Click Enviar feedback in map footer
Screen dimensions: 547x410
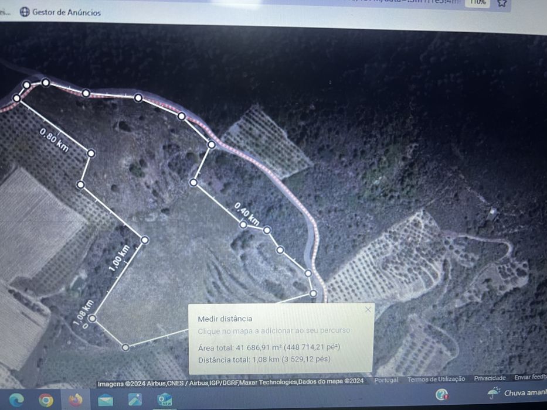click(x=530, y=377)
